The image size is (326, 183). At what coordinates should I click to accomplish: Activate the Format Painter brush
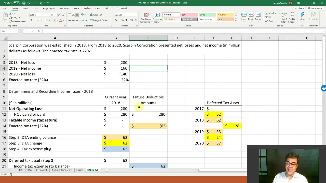(17, 22)
